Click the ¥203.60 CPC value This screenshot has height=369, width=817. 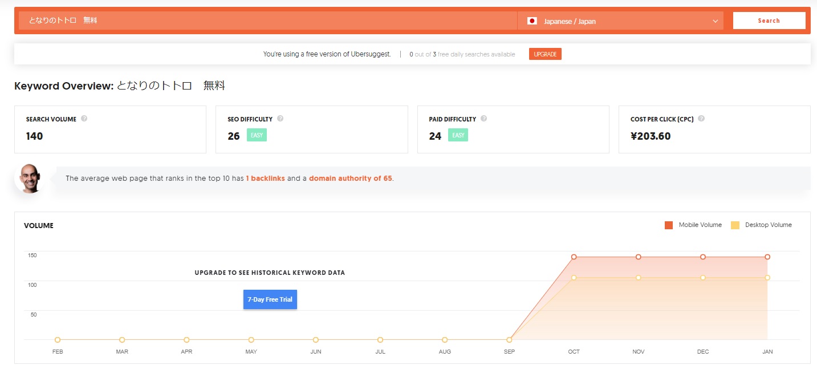coord(651,136)
